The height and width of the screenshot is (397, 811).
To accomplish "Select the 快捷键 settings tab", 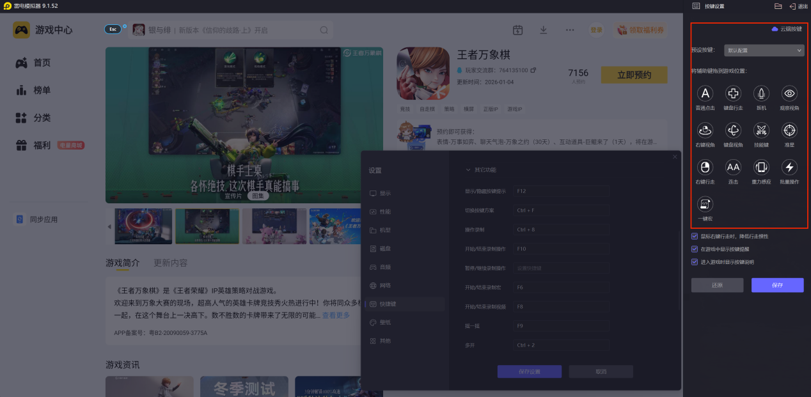I will pyautogui.click(x=404, y=304).
